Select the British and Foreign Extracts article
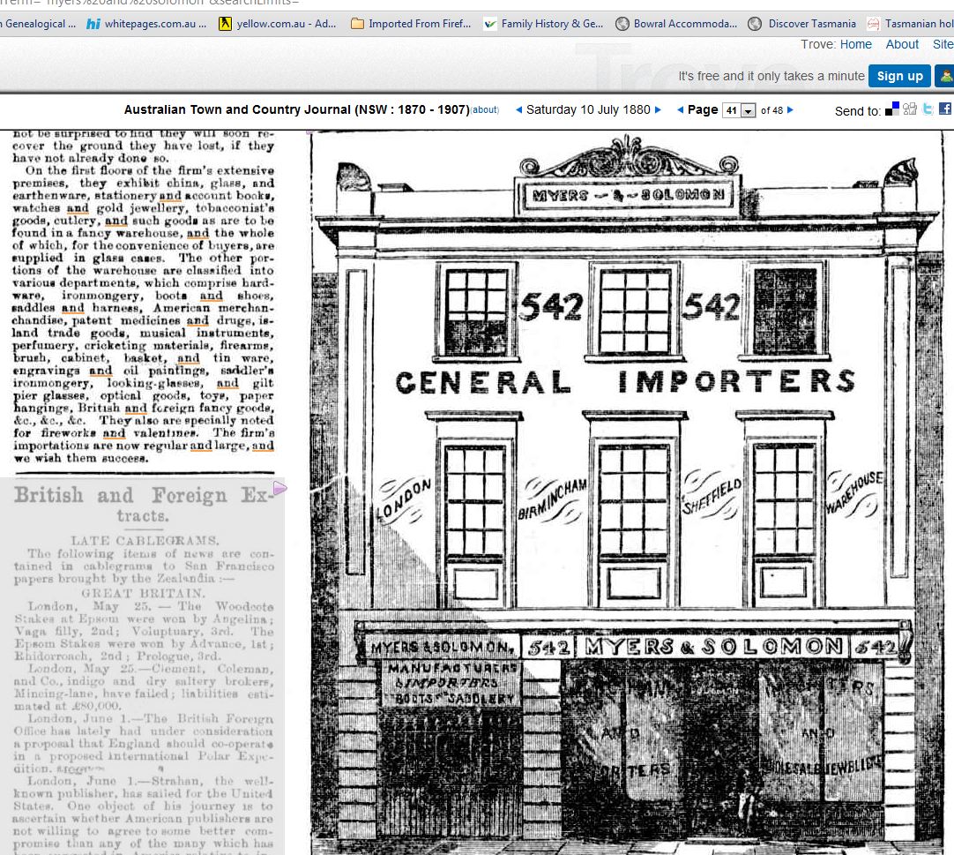Screen dimensions: 954x855 click(x=142, y=665)
